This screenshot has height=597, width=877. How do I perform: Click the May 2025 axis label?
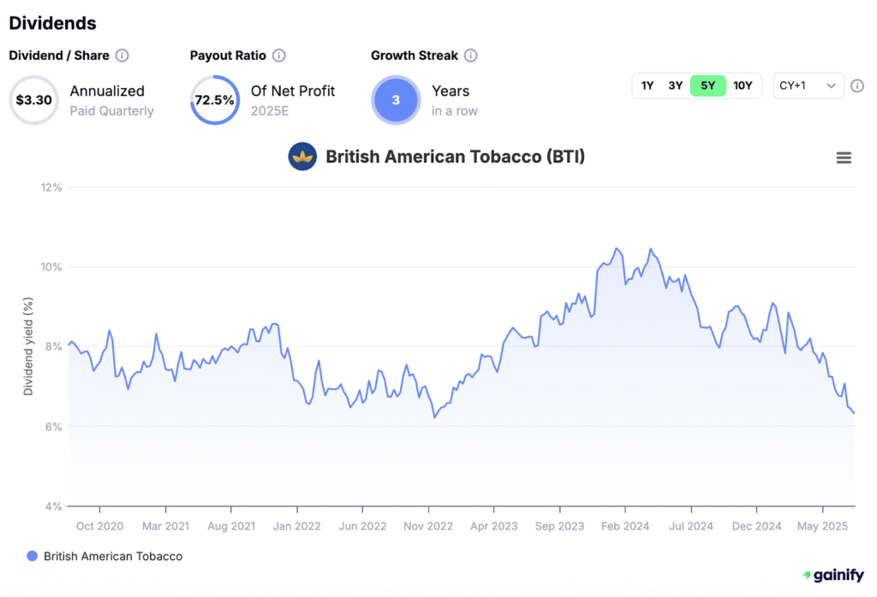tap(823, 526)
